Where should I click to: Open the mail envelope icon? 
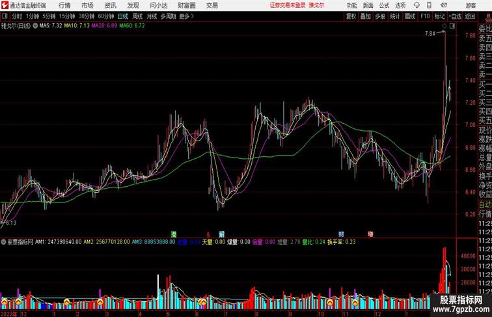[x=444, y=5]
